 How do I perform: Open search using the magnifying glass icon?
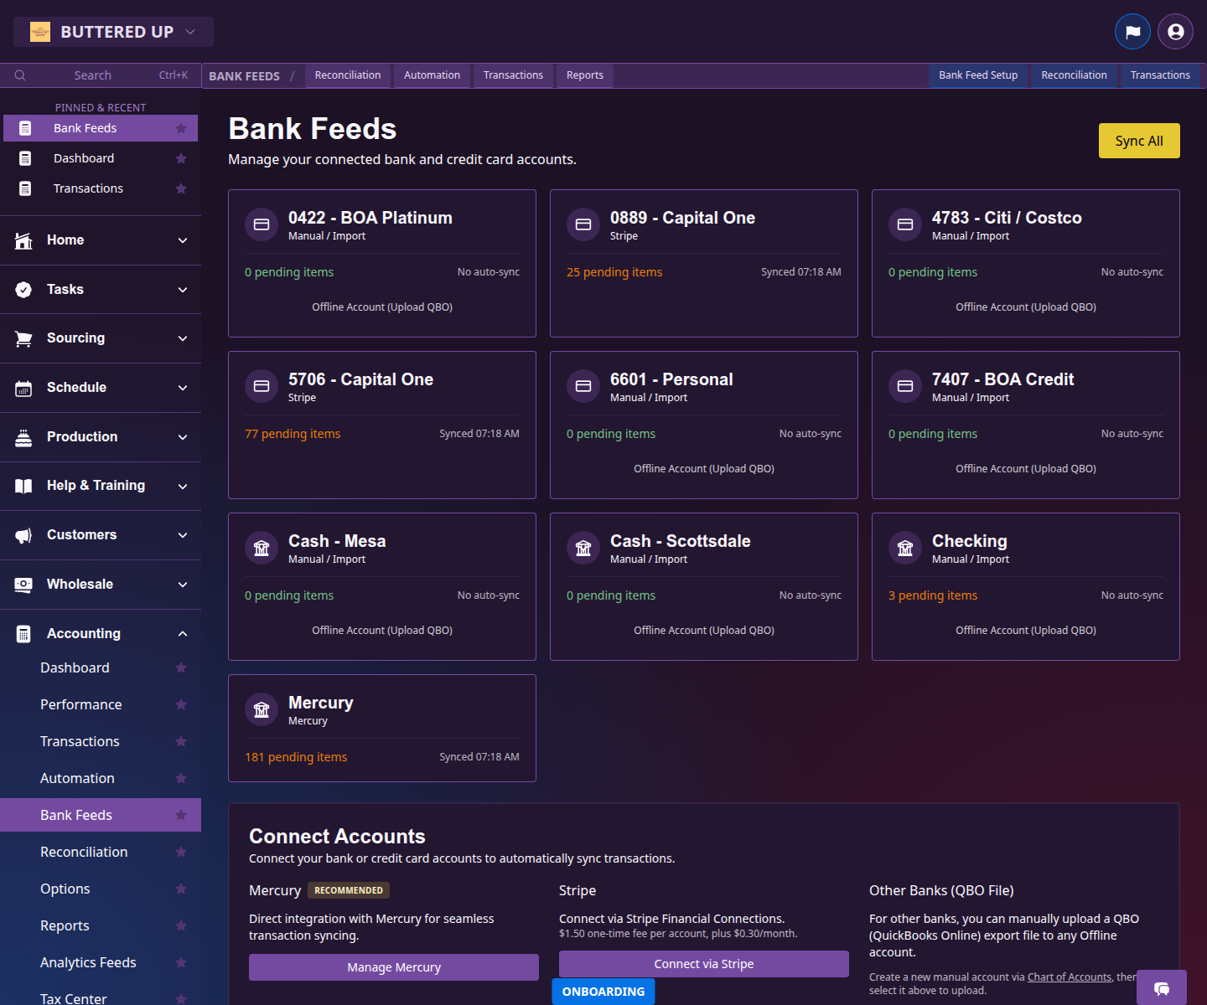point(20,75)
